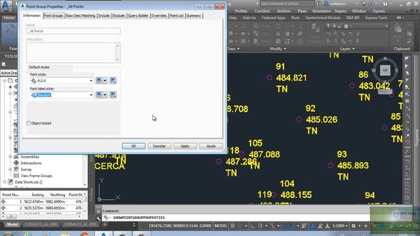This screenshot has height=236, width=420.
Task: Switch to the Model layout tab
Action: pyautogui.click(x=12, y=224)
